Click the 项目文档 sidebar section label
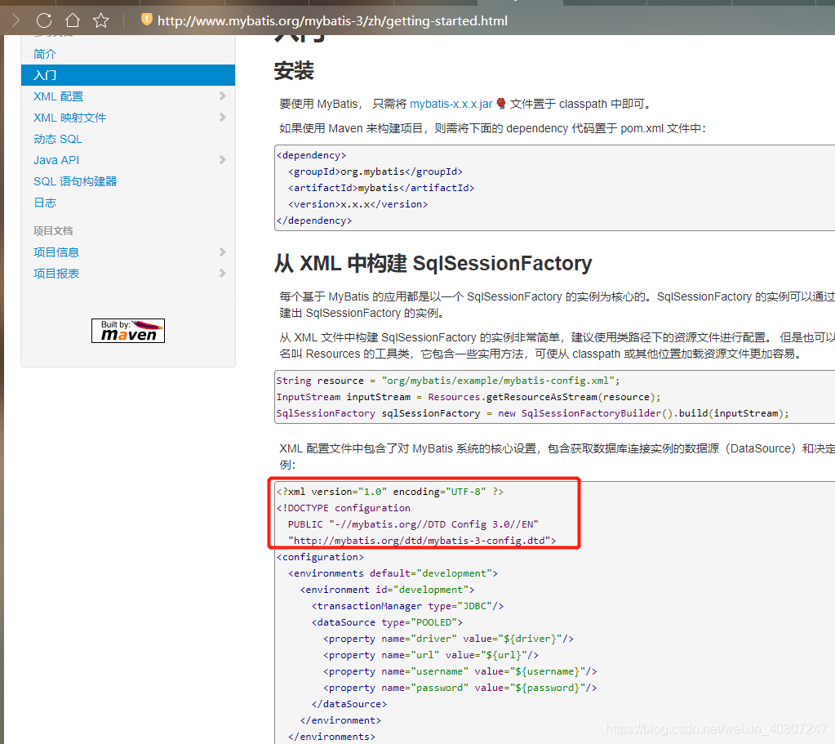The image size is (835, 744). [x=53, y=231]
